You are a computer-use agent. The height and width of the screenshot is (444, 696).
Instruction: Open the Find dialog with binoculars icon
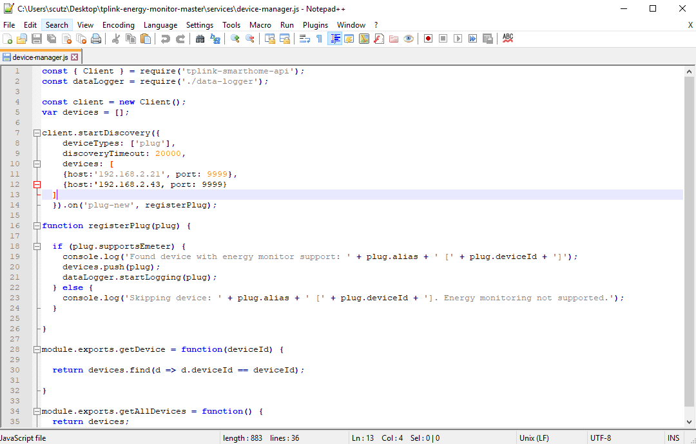pos(200,39)
